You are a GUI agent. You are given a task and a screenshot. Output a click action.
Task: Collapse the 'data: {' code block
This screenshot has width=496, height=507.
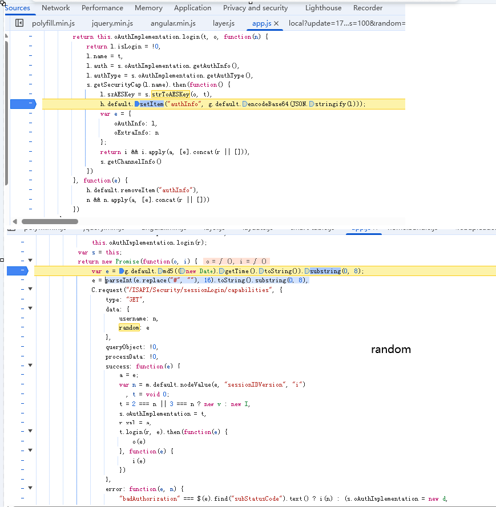point(30,308)
